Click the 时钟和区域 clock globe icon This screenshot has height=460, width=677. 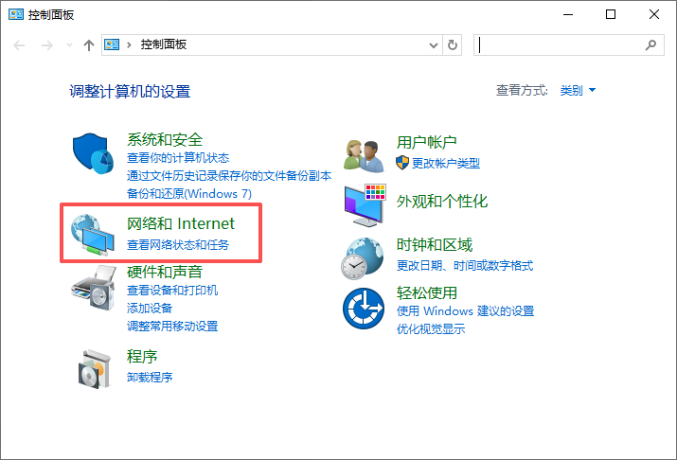coord(363,258)
